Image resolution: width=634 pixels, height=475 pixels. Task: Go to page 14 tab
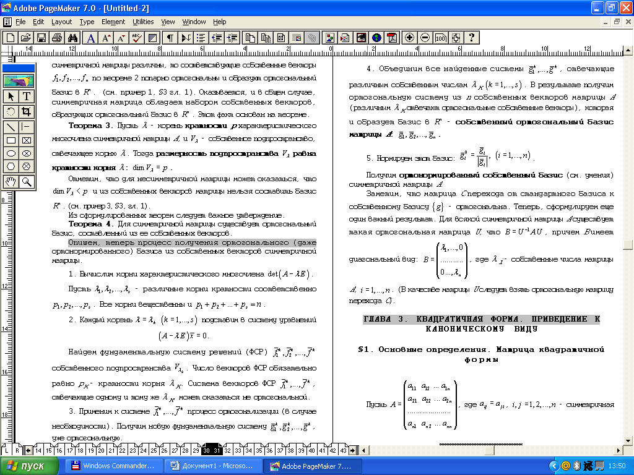pos(38,450)
